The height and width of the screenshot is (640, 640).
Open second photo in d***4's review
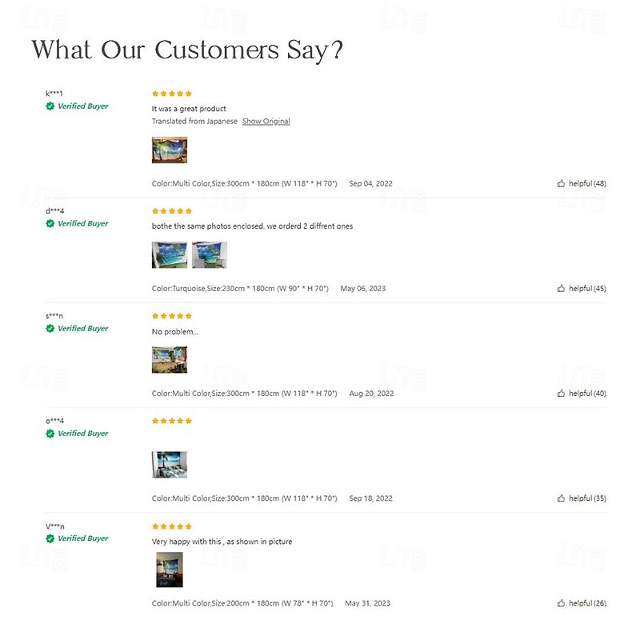[x=210, y=254]
